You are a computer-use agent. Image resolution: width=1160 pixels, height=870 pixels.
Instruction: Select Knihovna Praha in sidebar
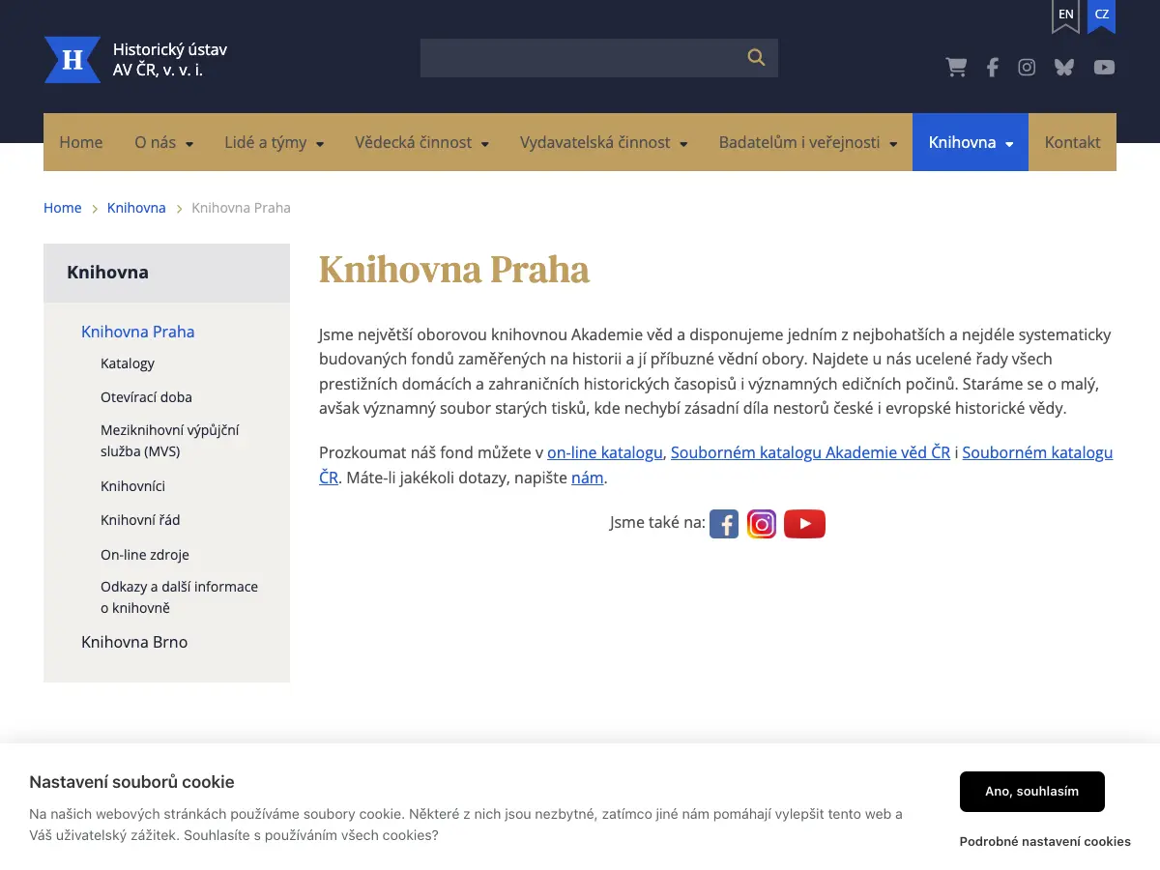pyautogui.click(x=138, y=332)
